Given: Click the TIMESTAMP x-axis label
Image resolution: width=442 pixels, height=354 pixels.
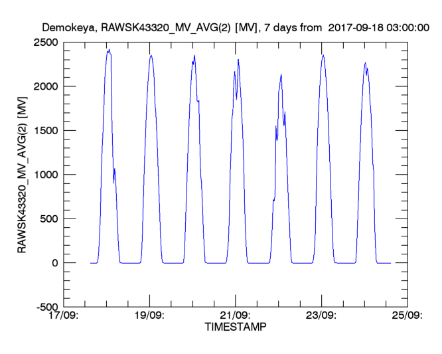Looking at the screenshot, I should 235,328.
